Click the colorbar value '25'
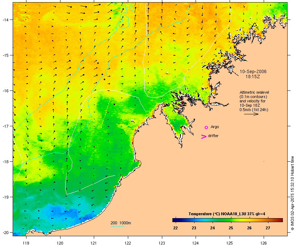The width and height of the screenshot is (297, 246). [231, 228]
